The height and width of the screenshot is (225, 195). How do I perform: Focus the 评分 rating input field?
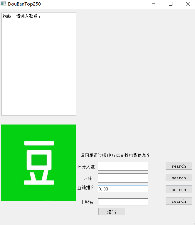[x=123, y=178]
